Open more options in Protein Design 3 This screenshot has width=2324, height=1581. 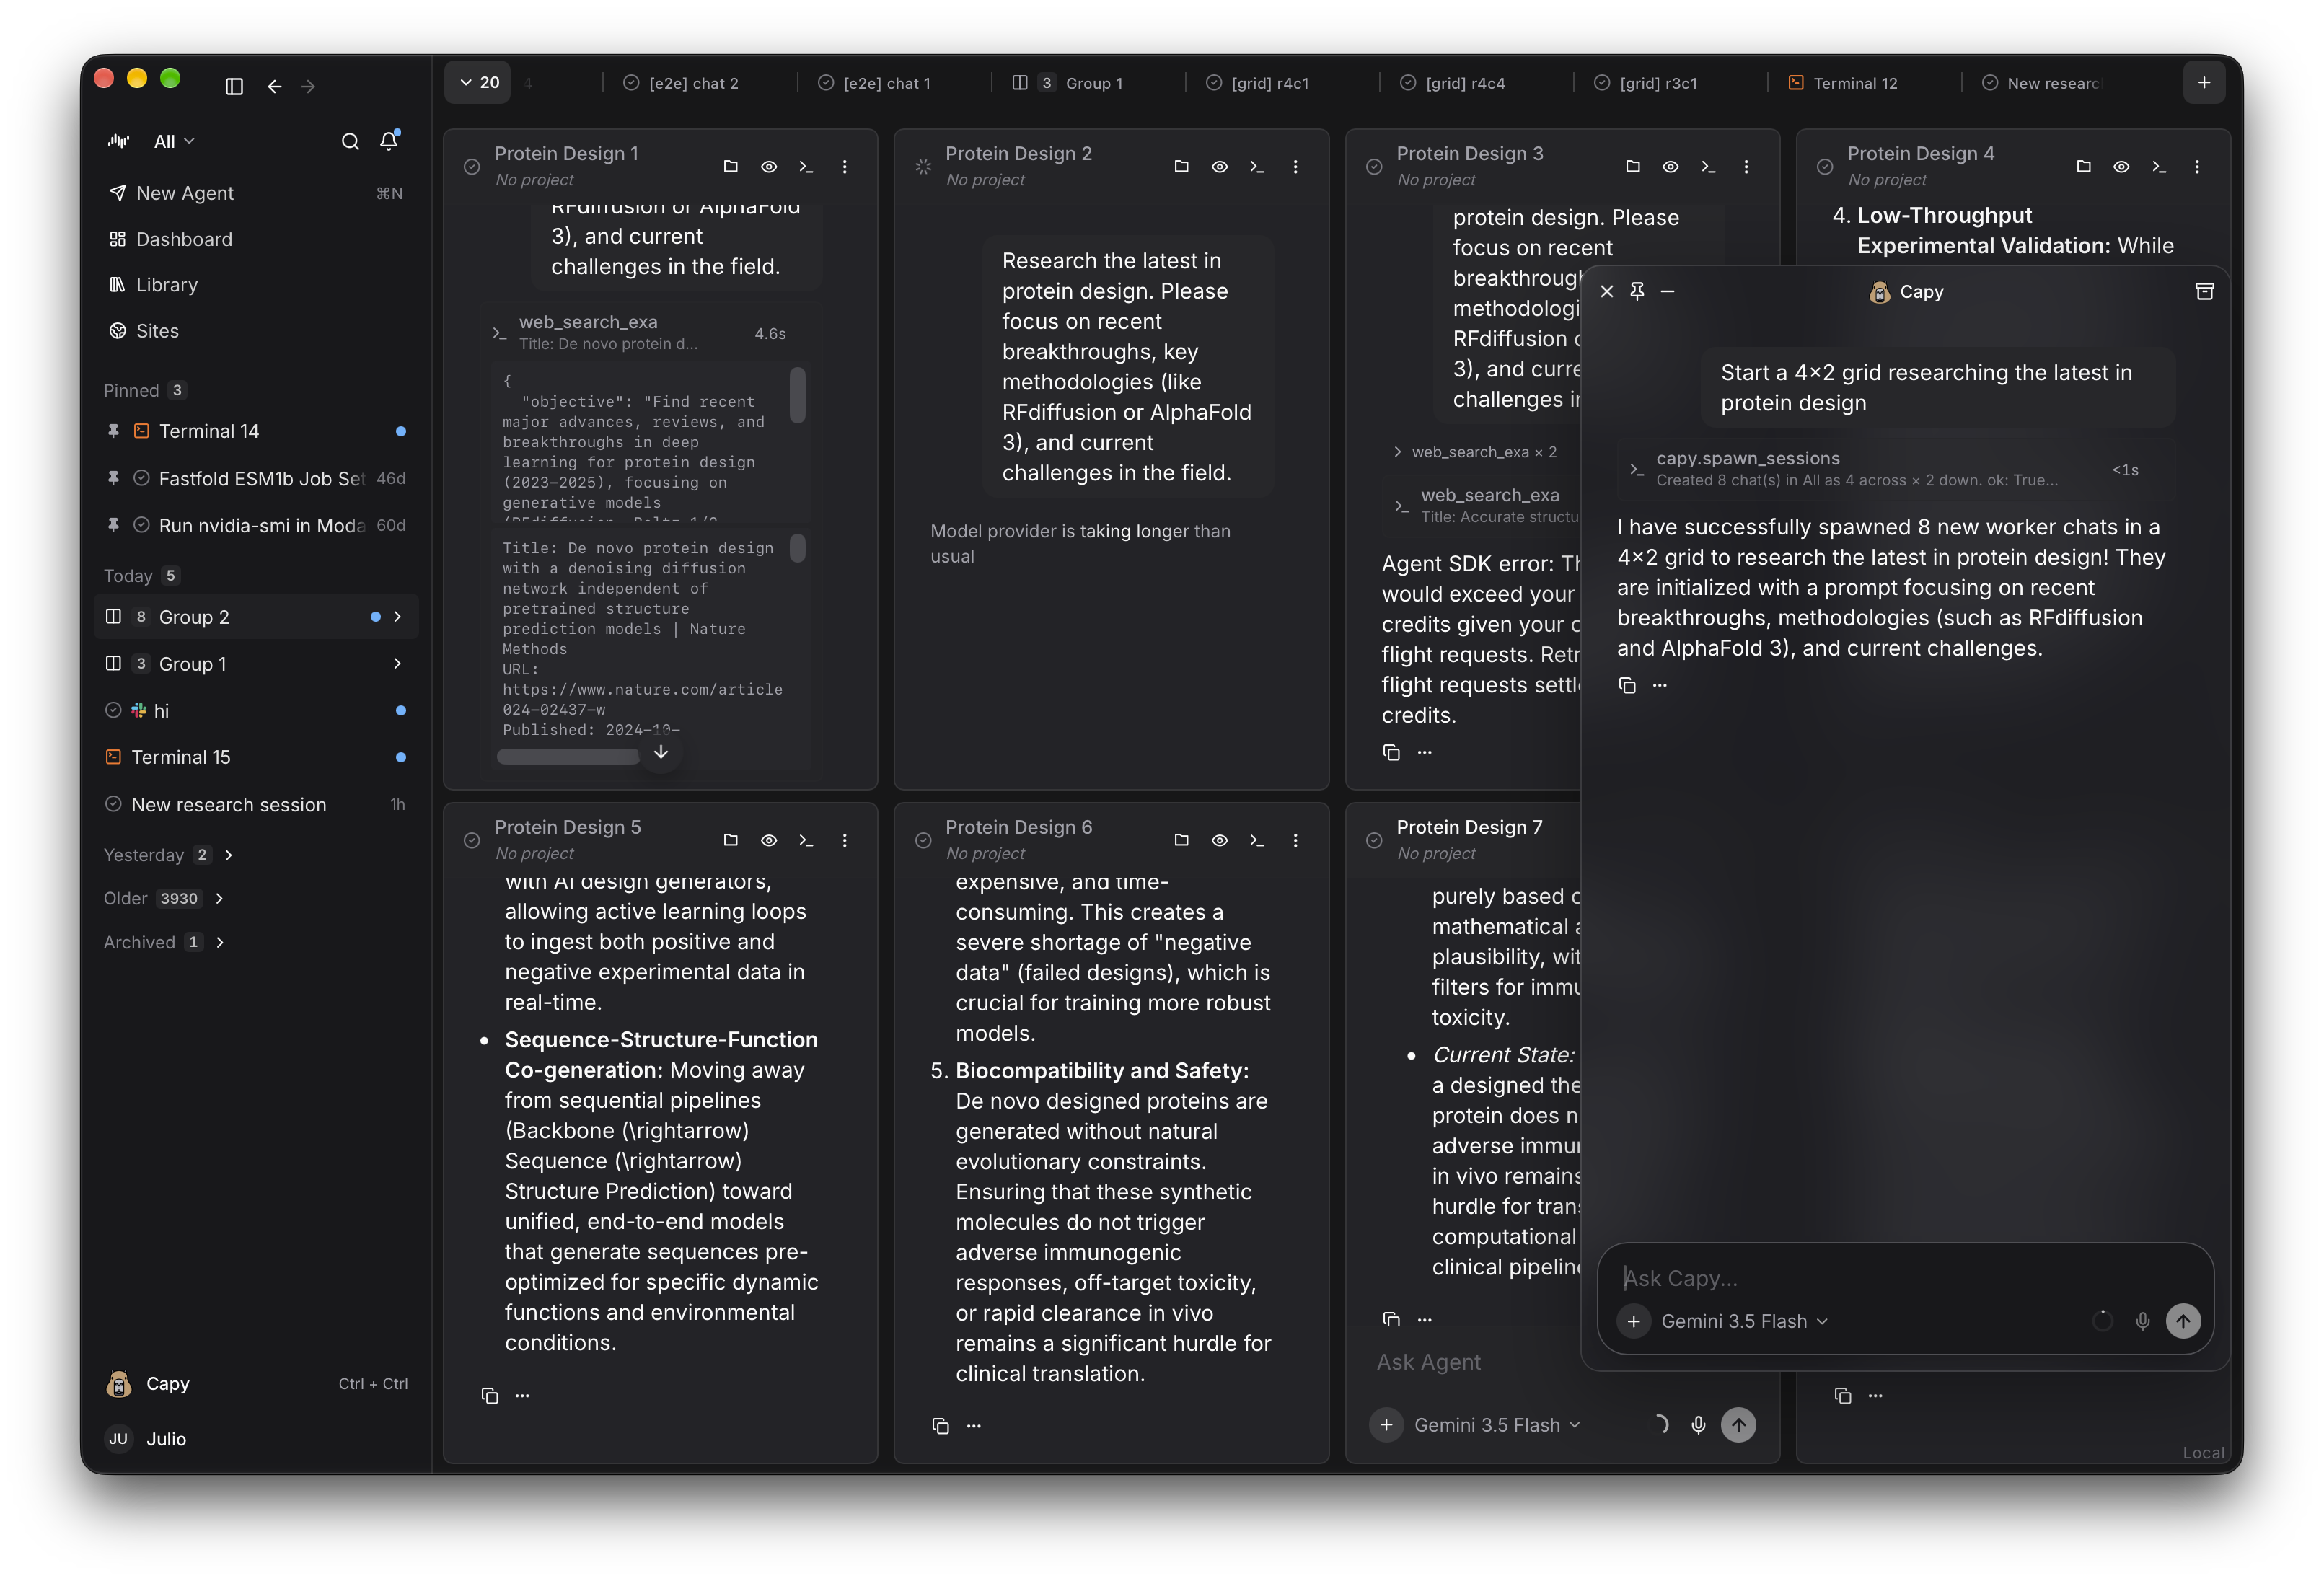coord(1747,166)
